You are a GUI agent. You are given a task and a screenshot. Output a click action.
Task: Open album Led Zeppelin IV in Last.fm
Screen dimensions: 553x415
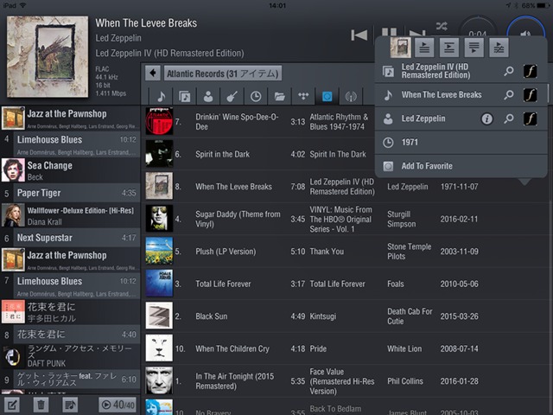530,71
